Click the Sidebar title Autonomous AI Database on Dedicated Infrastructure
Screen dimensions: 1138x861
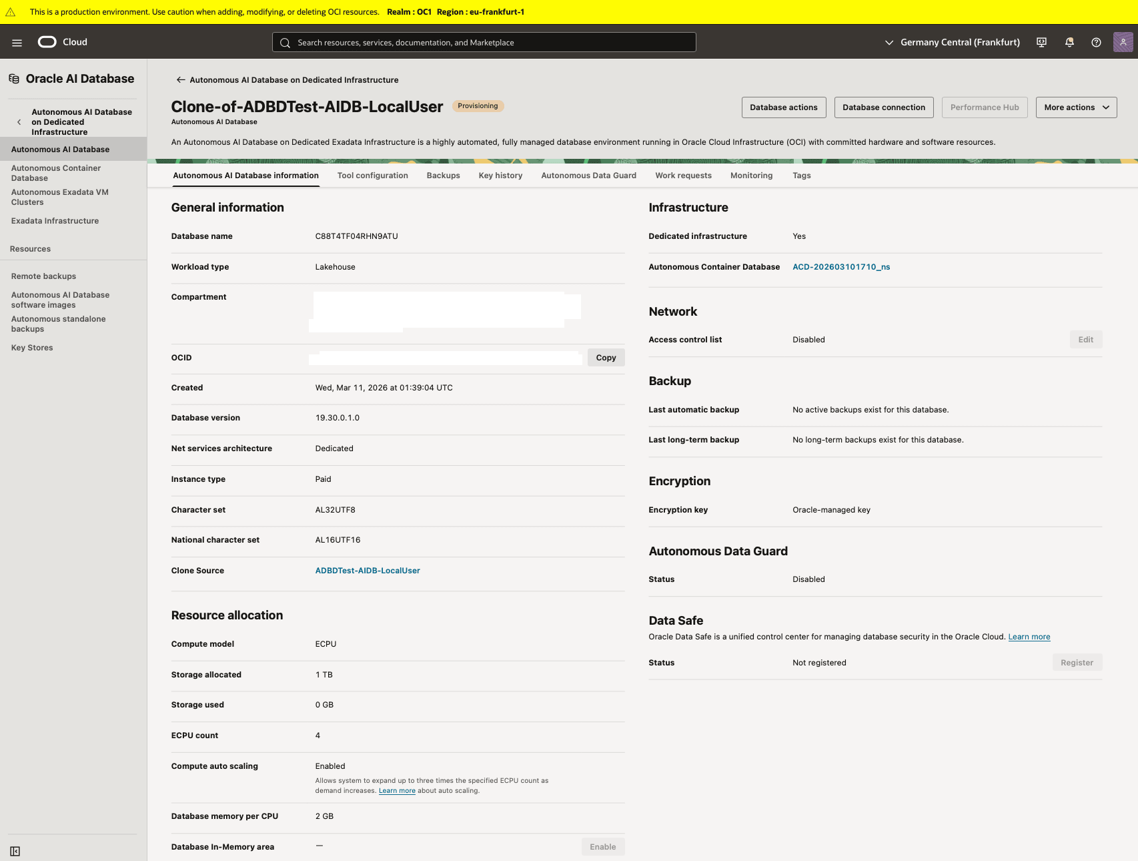(81, 122)
